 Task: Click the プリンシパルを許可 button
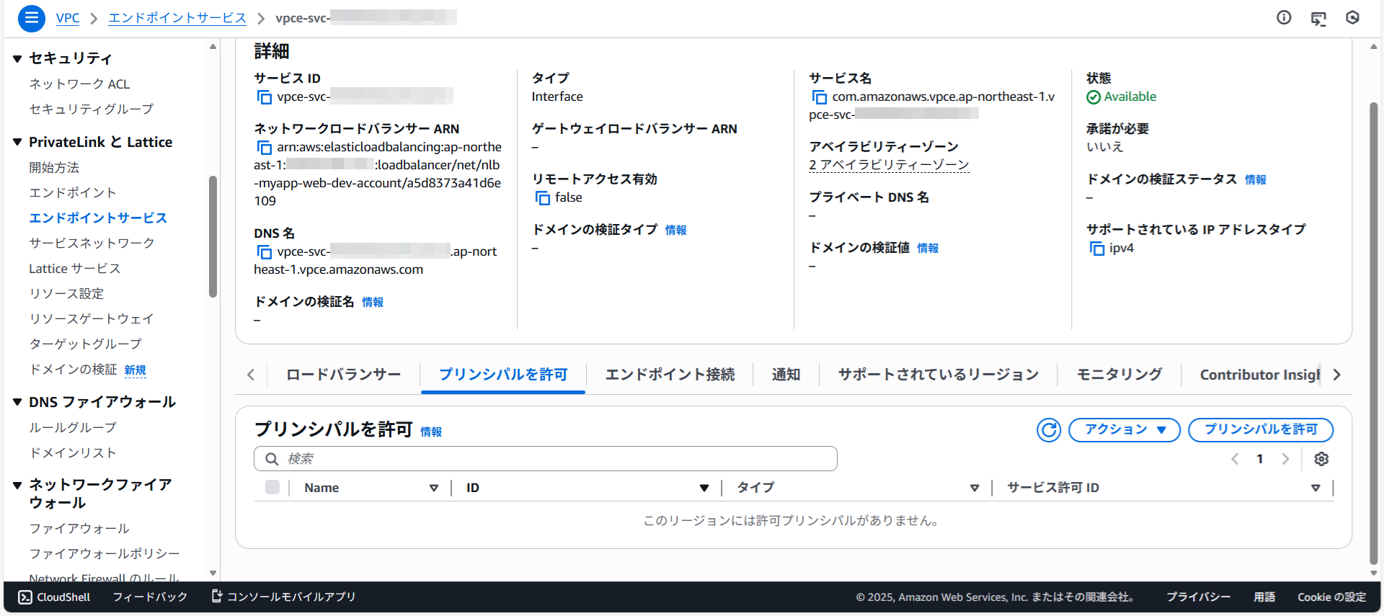coord(1260,430)
